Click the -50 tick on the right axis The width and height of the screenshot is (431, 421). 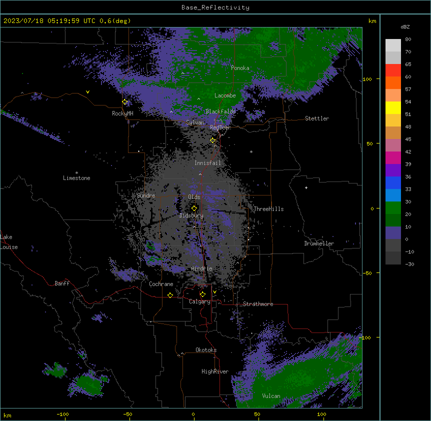367,273
